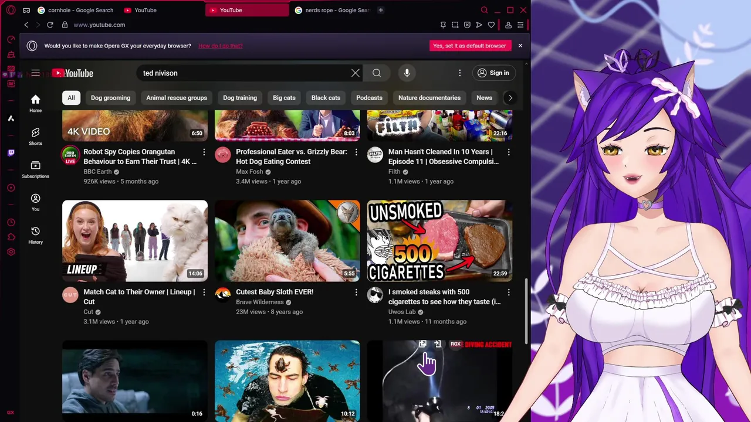Open a new tab with the plus button

coord(381,10)
